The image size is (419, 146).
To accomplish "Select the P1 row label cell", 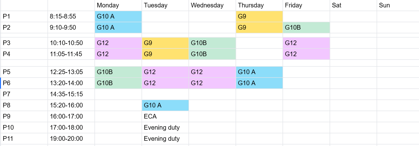I will [24, 16].
